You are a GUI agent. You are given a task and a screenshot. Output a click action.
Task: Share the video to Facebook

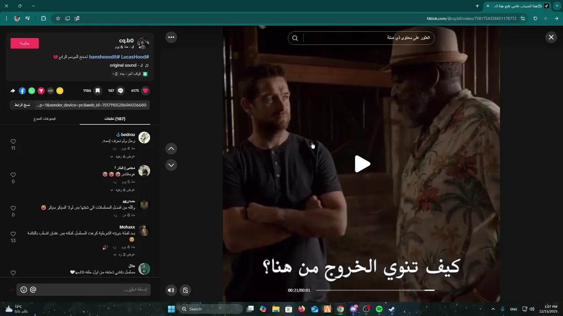pyautogui.click(x=22, y=91)
